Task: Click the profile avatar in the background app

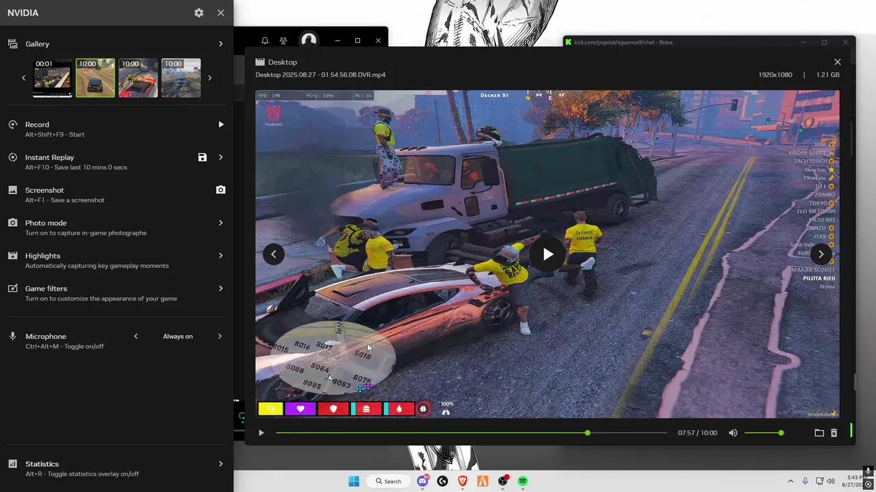Action: [309, 40]
